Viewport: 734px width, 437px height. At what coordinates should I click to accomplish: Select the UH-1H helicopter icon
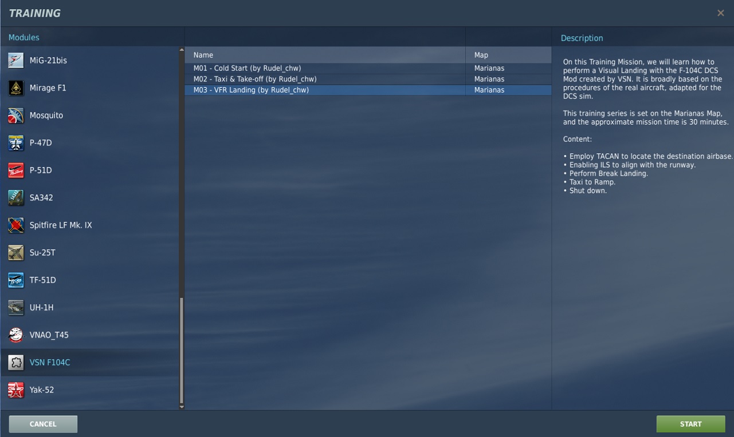(16, 308)
